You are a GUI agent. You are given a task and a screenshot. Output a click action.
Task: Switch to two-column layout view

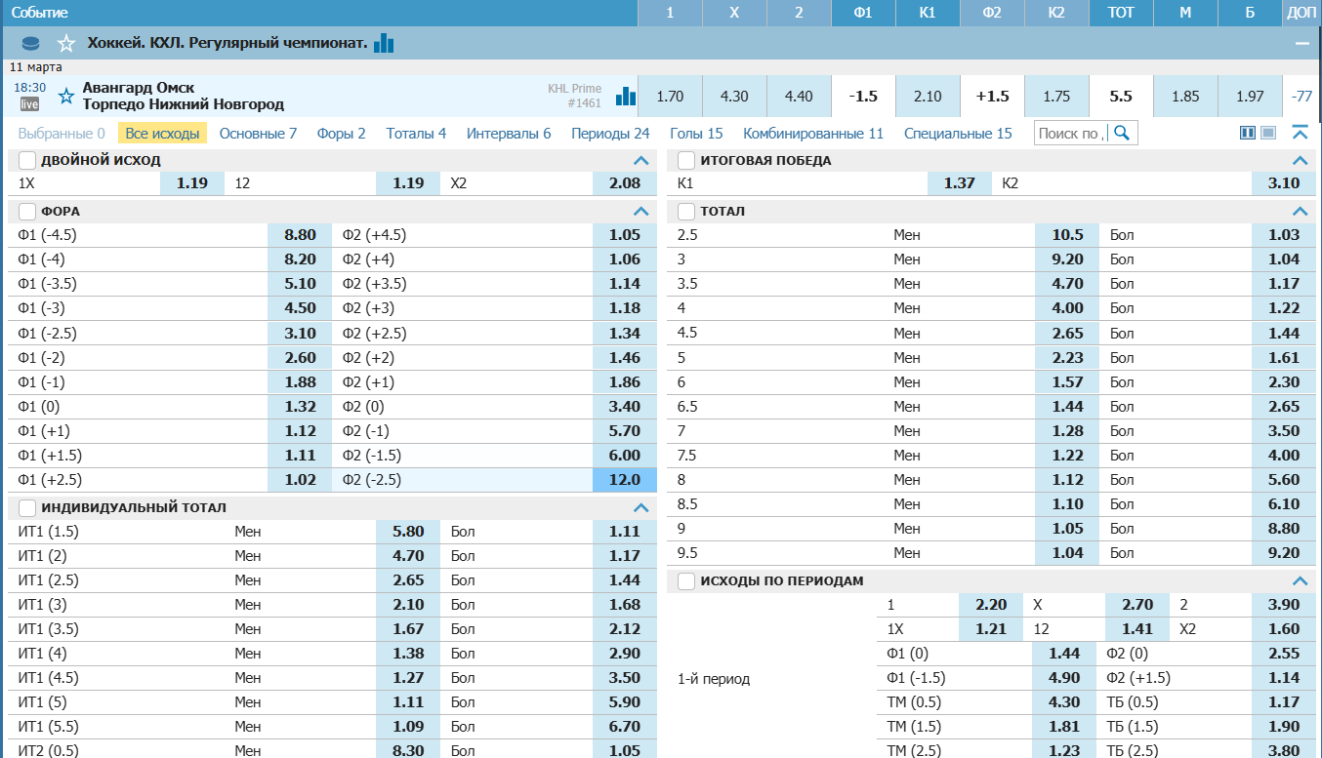(1247, 133)
